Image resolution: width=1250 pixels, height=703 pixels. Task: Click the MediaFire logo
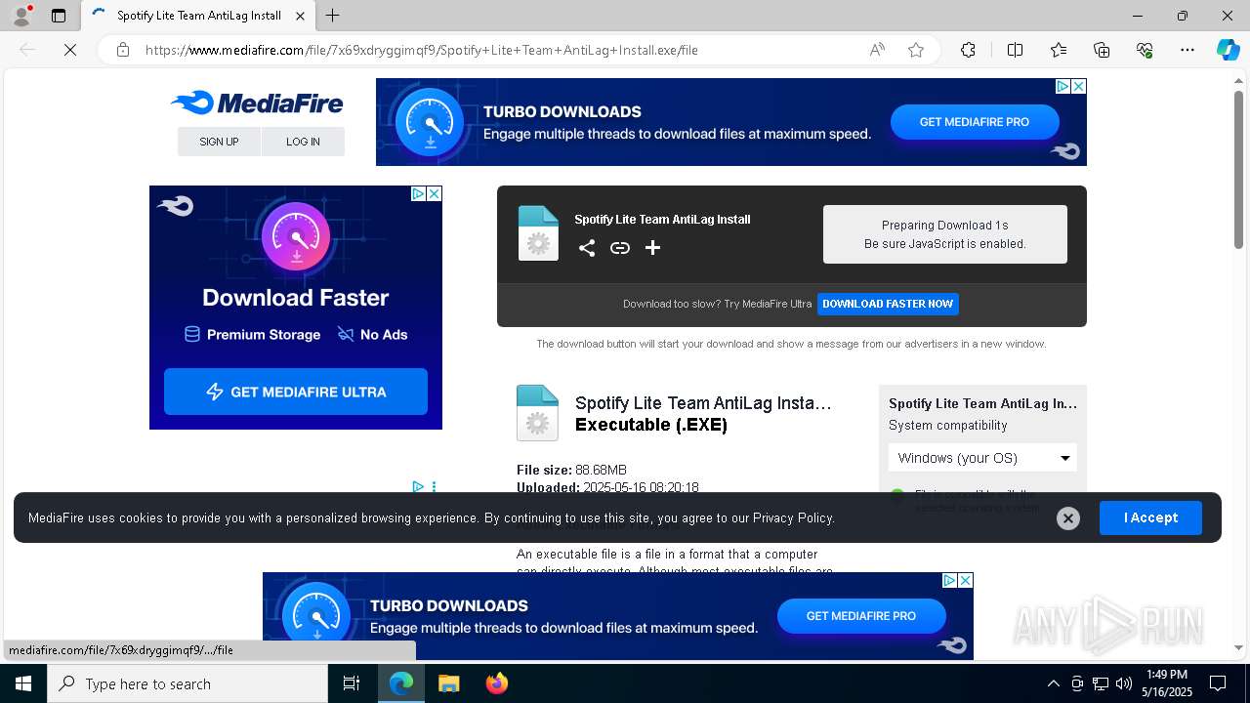257,103
